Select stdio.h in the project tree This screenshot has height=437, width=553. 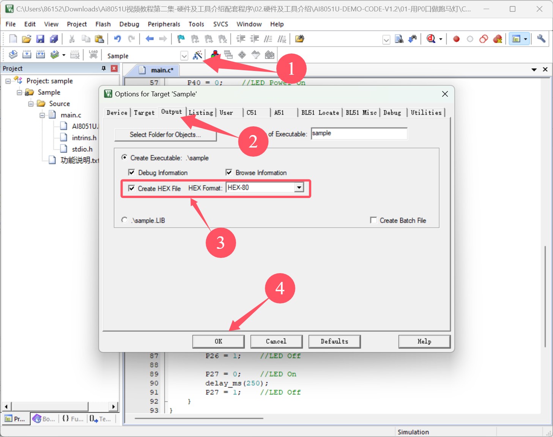tap(82, 149)
